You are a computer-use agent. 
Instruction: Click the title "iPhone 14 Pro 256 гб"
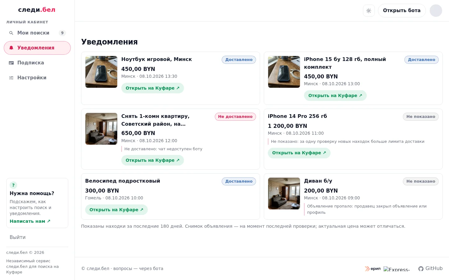point(297,116)
